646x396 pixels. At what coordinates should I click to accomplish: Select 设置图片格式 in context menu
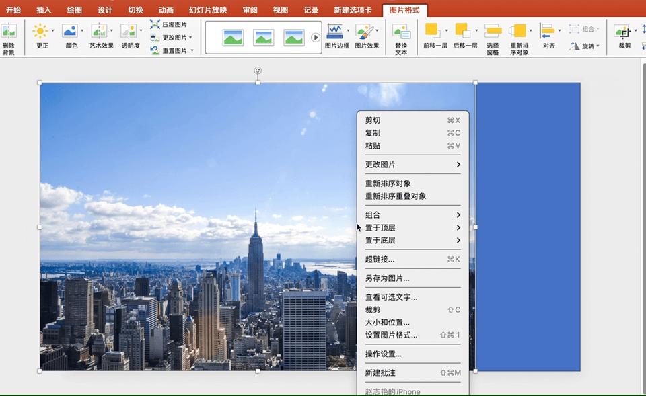391,335
